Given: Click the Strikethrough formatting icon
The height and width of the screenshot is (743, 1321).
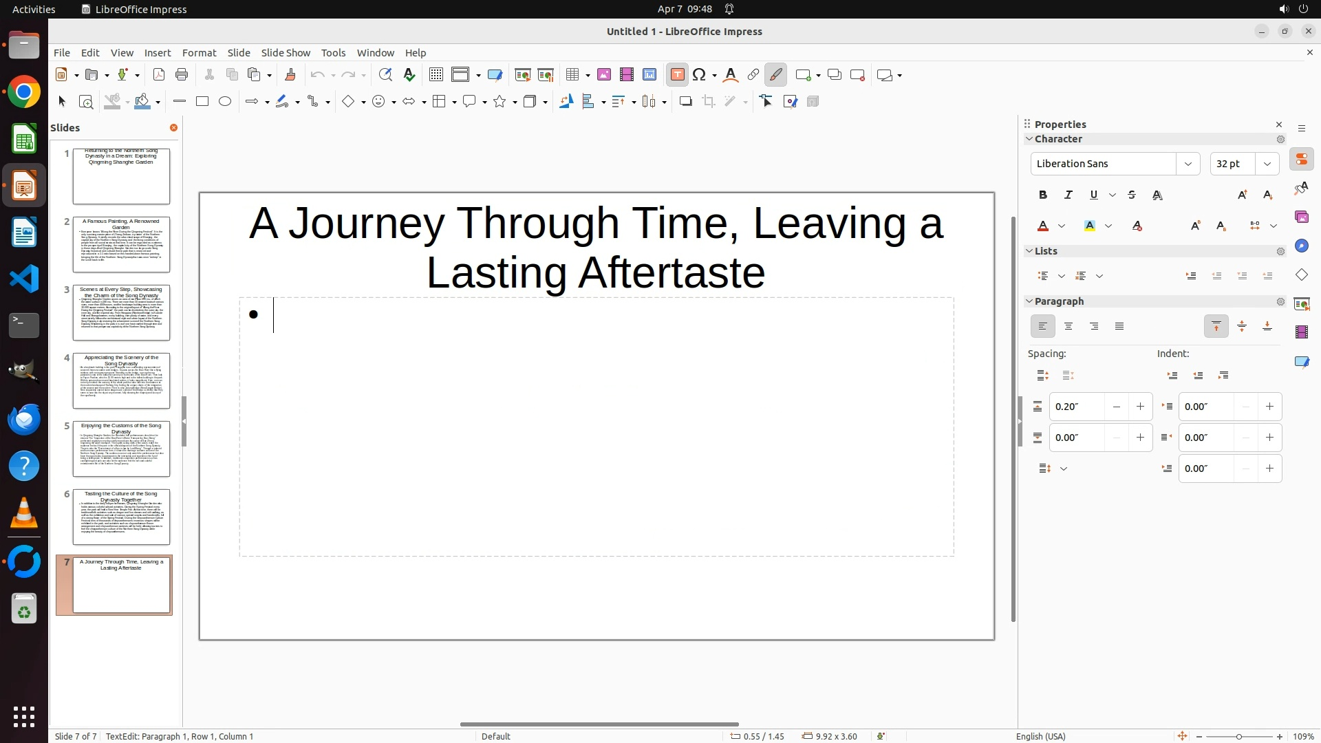Looking at the screenshot, I should click(1132, 195).
